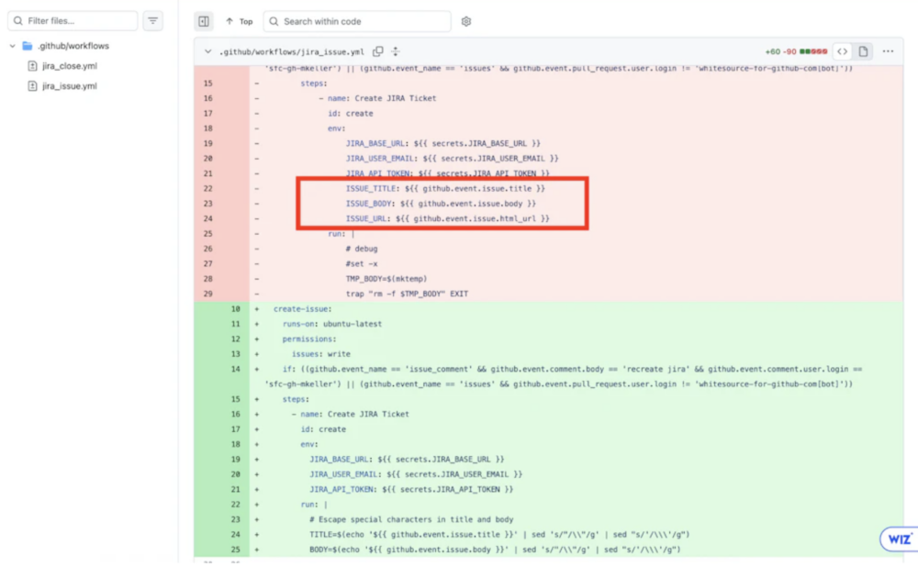
Task: Click the Top arrow button
Action: pos(239,22)
